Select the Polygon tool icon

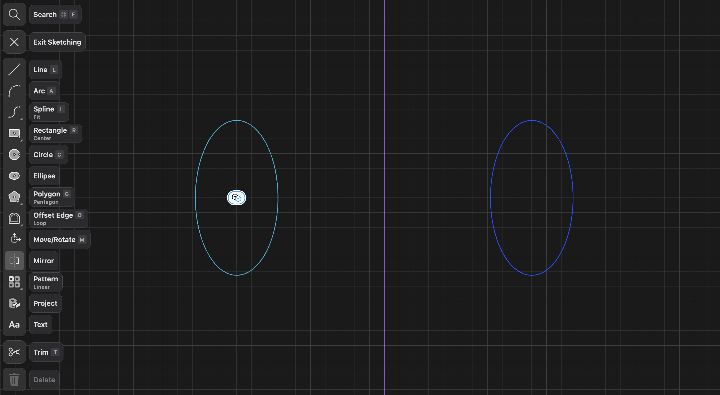click(14, 197)
